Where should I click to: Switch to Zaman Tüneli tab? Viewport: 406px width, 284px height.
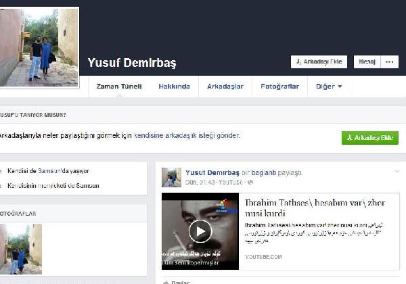pyautogui.click(x=119, y=87)
